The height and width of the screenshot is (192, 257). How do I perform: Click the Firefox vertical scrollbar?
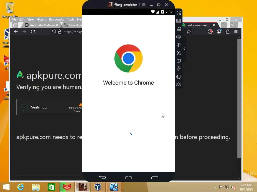pyautogui.click(x=239, y=98)
